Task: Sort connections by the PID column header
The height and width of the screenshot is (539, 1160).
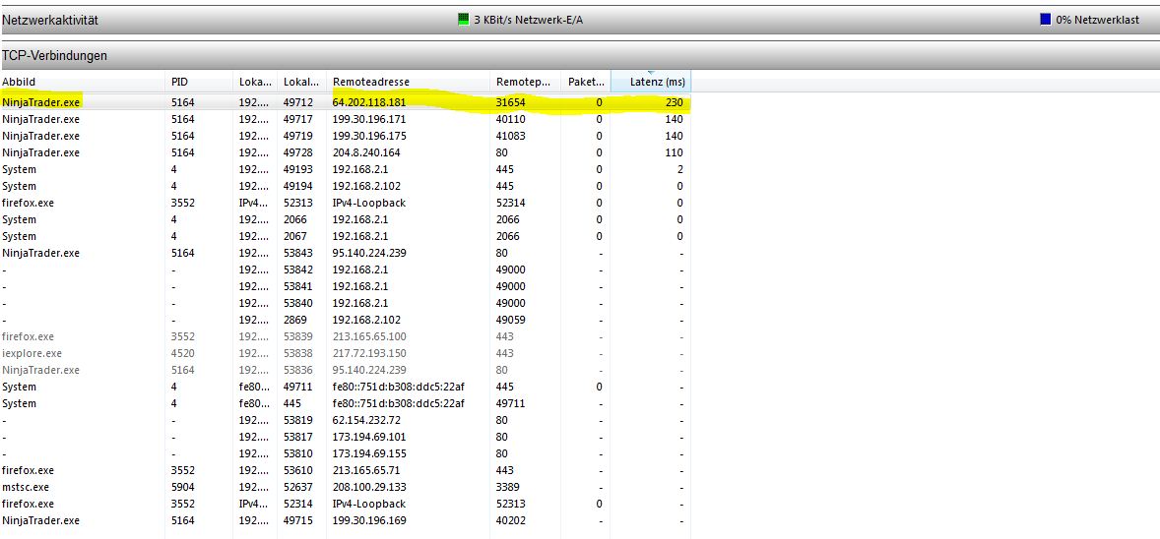Action: point(198,82)
